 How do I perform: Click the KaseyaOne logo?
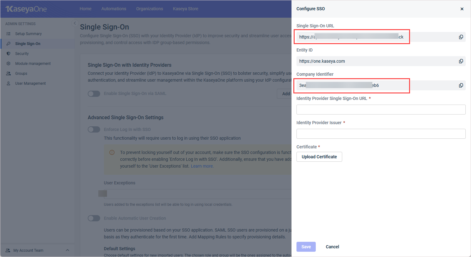click(x=26, y=9)
